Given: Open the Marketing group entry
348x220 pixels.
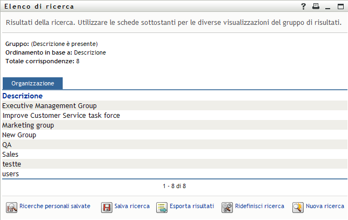Looking at the screenshot, I should tap(28, 125).
